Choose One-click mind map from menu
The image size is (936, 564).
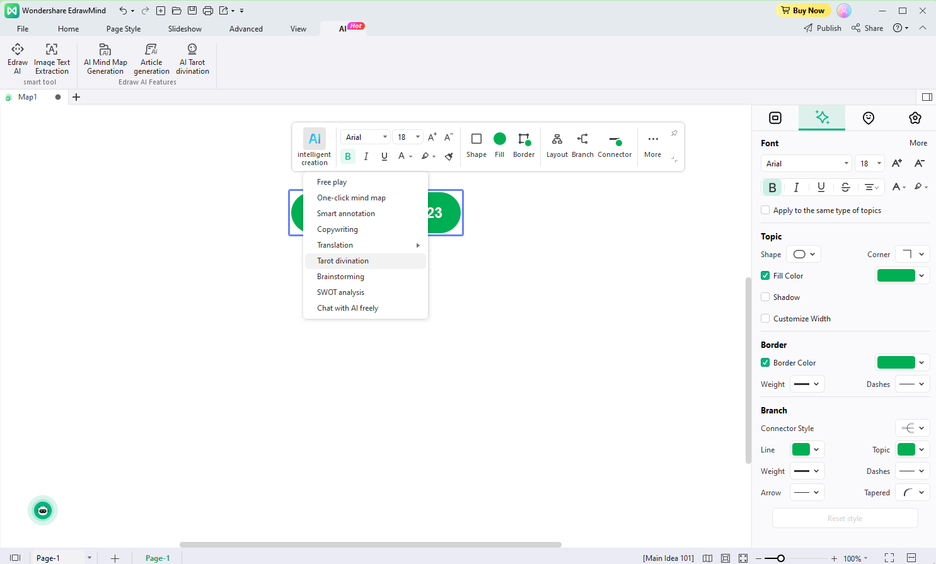(x=366, y=198)
